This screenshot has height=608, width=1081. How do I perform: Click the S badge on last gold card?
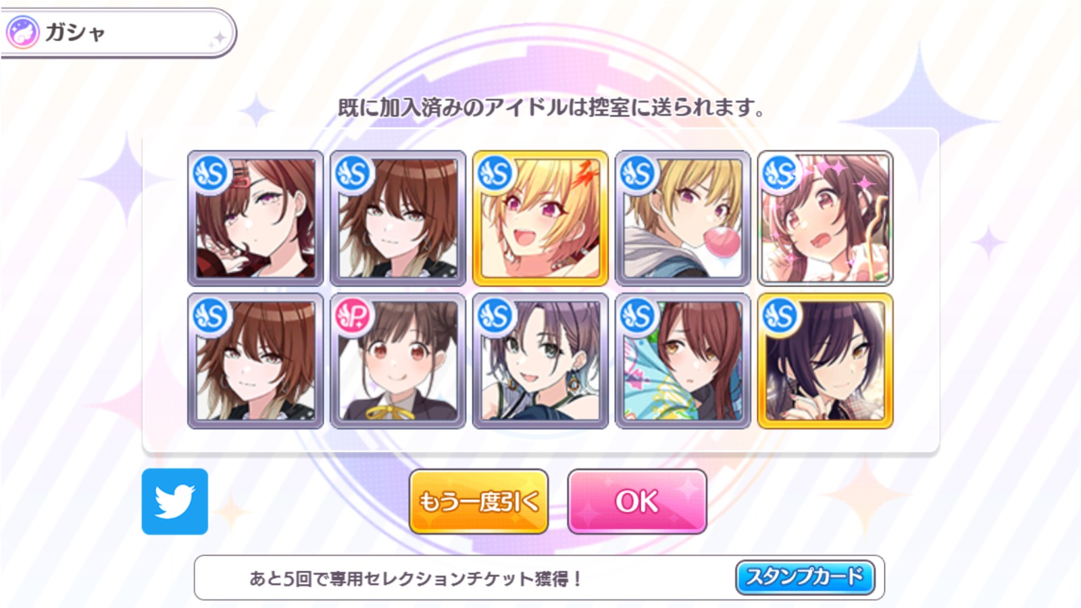(x=780, y=316)
